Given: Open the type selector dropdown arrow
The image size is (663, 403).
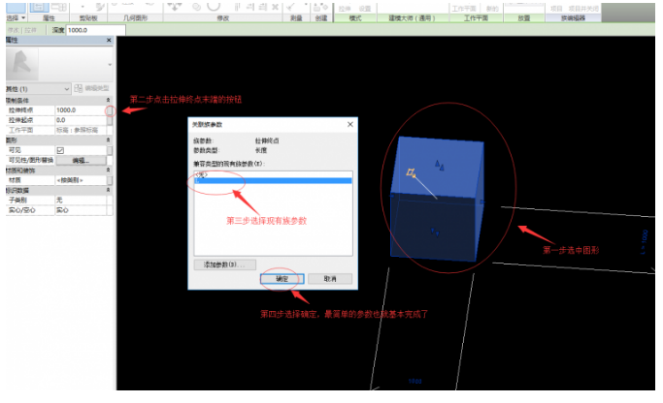Looking at the screenshot, I should coord(110,65).
